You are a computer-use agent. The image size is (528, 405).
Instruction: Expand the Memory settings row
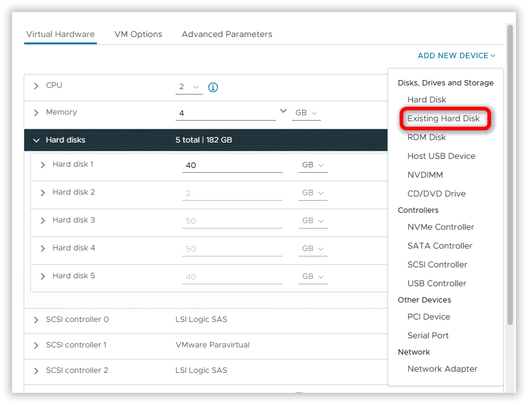[x=36, y=113]
